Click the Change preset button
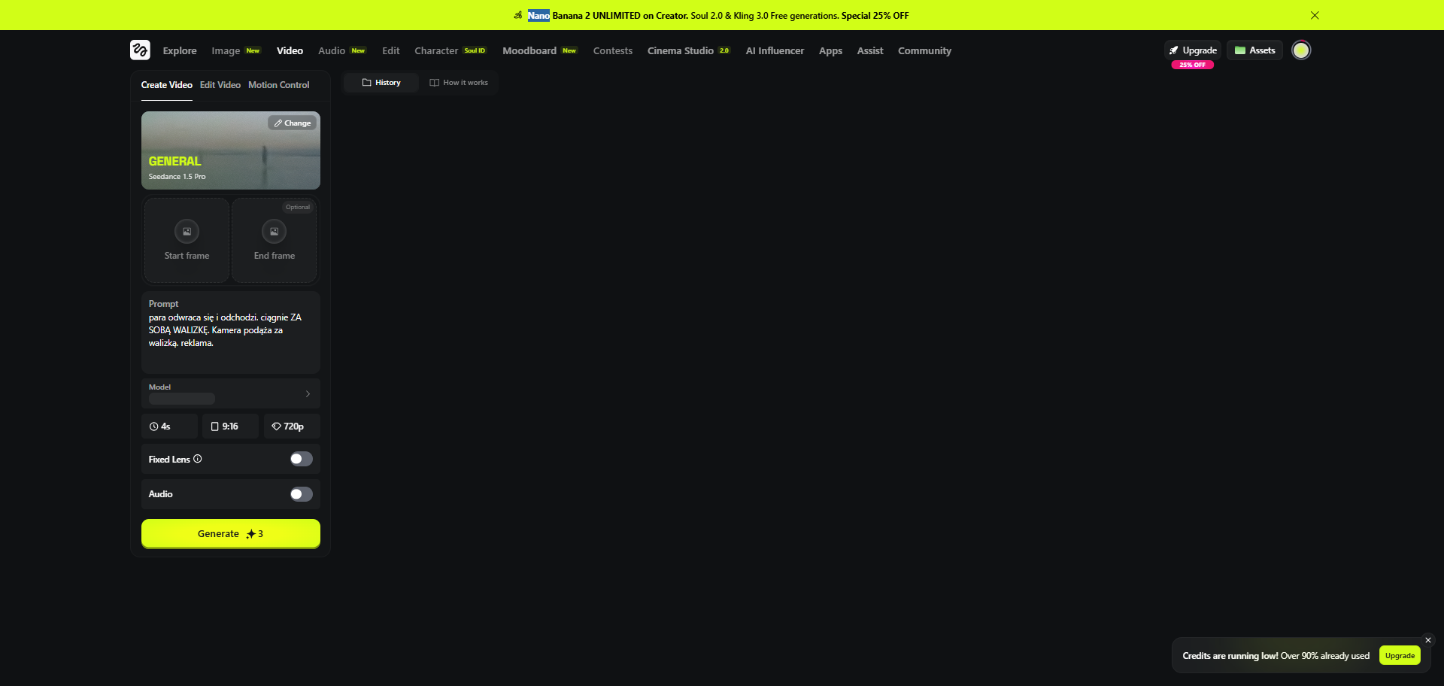The image size is (1444, 686). [293, 123]
